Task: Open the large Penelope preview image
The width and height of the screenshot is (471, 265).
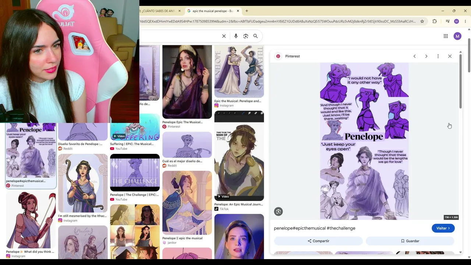Action: click(x=364, y=141)
